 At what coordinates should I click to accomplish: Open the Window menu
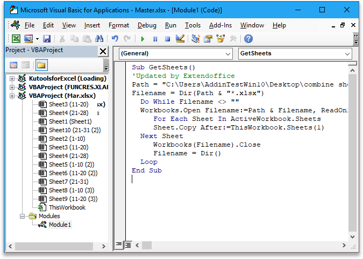[252, 25]
